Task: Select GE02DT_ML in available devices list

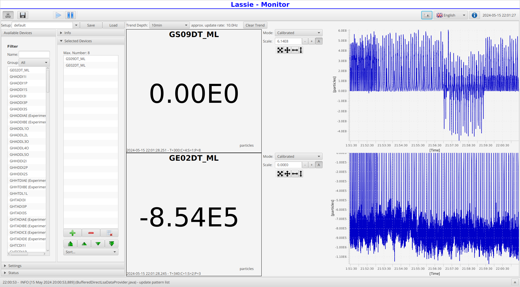Action: (27, 70)
